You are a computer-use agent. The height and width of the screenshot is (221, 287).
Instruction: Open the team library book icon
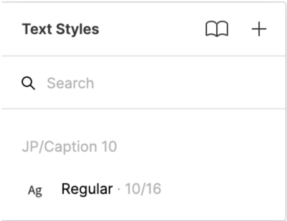click(x=217, y=29)
